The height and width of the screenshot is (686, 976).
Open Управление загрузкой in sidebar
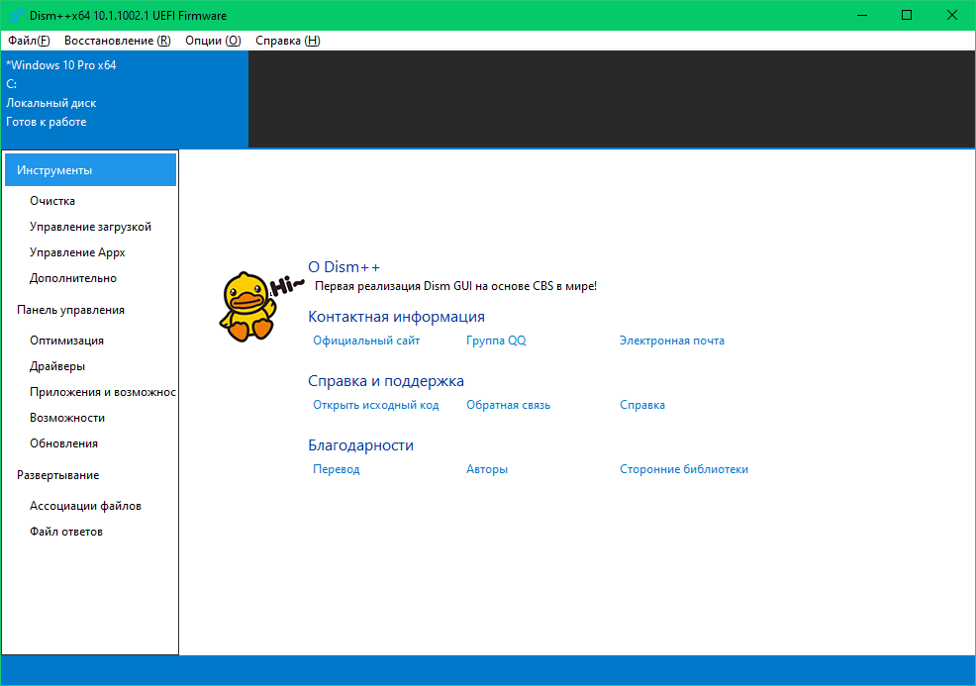point(90,227)
